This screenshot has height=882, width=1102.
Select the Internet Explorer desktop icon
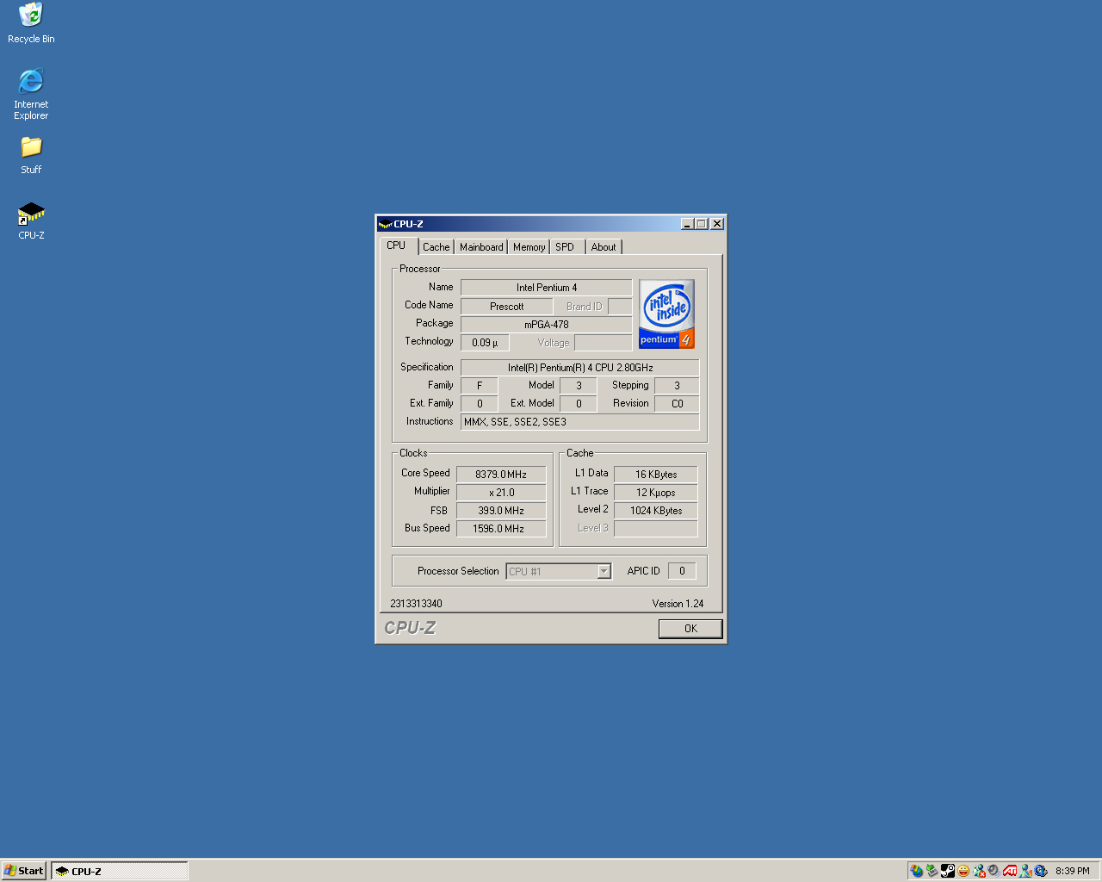point(31,94)
